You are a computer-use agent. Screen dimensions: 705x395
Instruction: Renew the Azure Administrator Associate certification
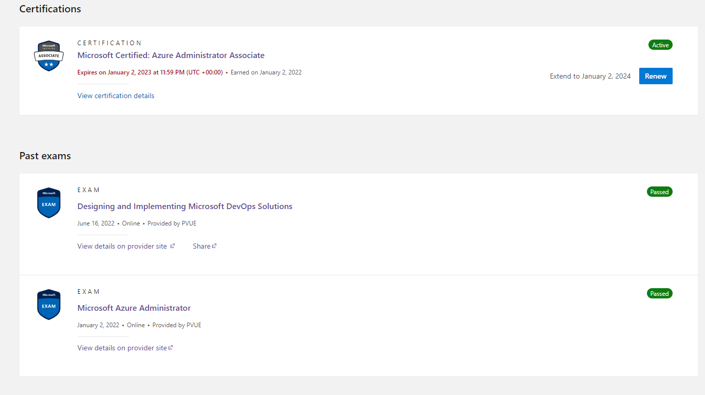[x=656, y=76]
